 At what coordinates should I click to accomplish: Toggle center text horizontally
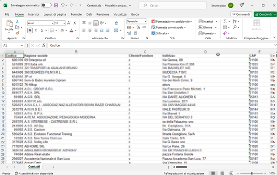tap(90, 30)
